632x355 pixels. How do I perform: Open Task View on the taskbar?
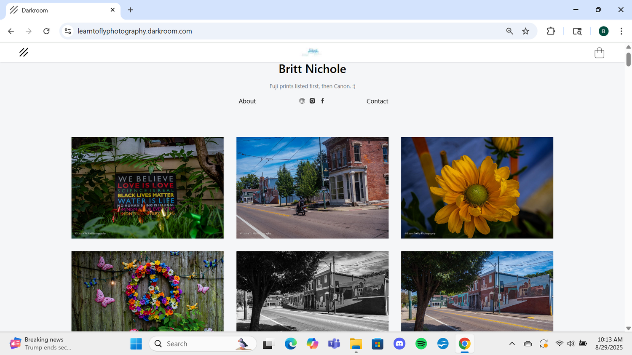268,344
